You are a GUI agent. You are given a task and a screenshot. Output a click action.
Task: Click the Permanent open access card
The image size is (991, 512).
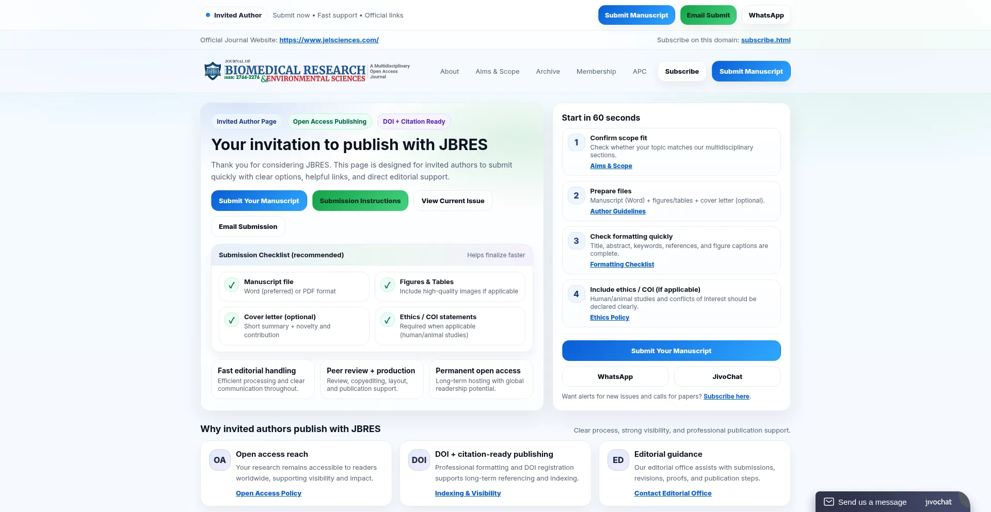click(x=481, y=379)
